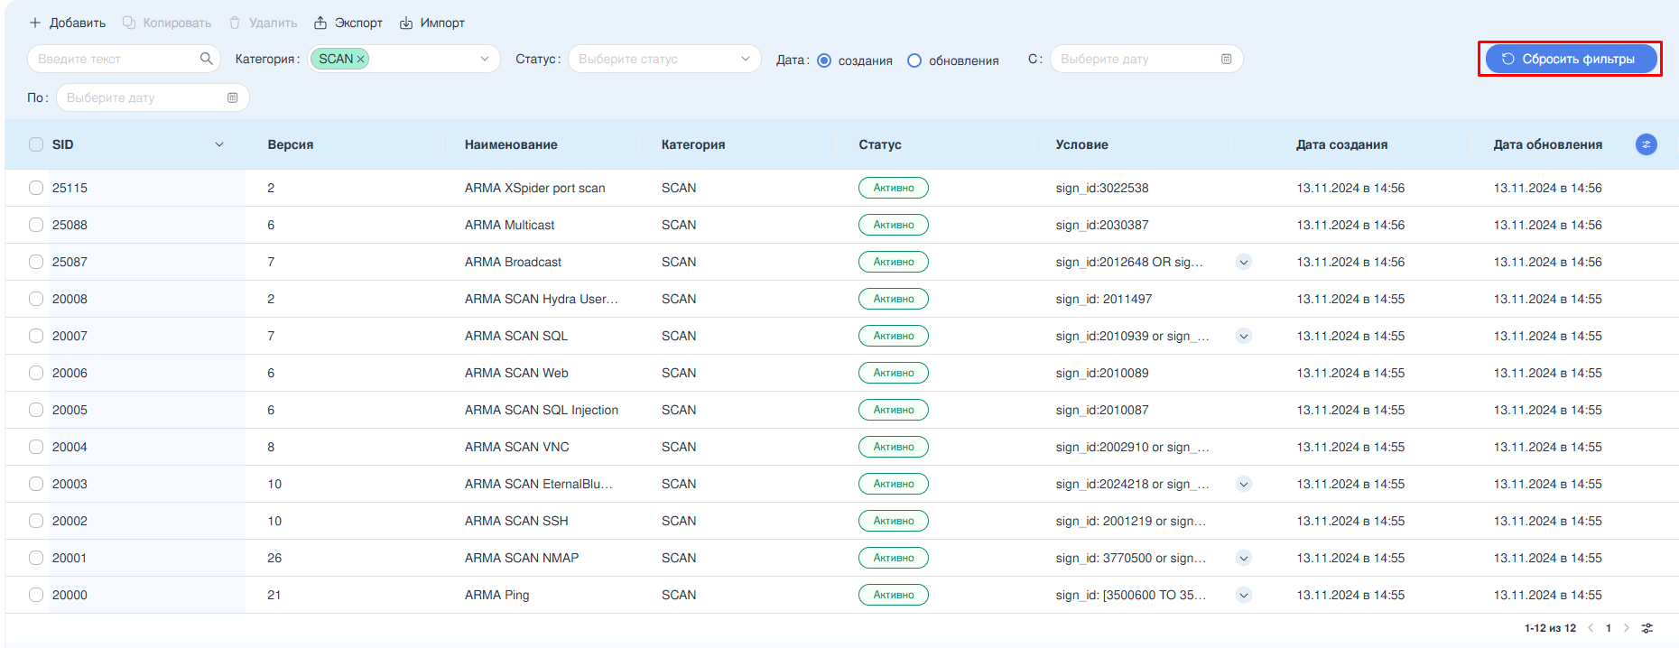The image size is (1679, 648).
Task: Click the 'ARMA XSpider port scan' name cell
Action: point(535,188)
